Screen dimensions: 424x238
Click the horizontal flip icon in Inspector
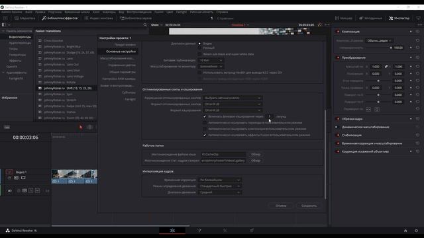click(368, 109)
